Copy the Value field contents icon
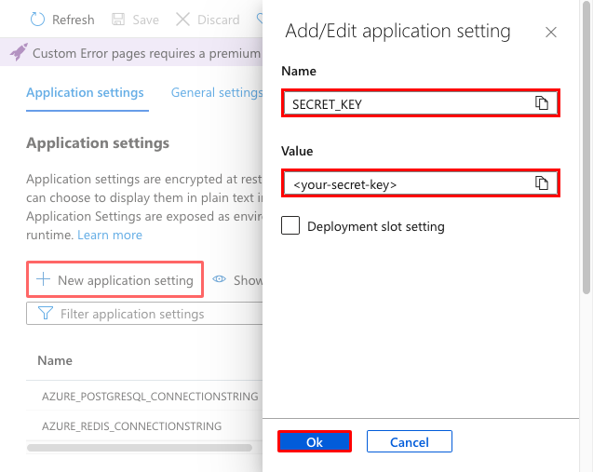 [541, 183]
